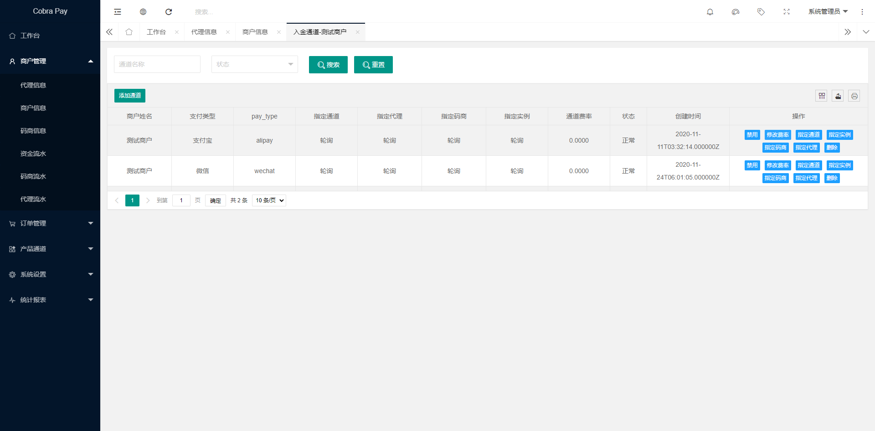Click 禁用 in the wechat row
The image size is (875, 431).
tap(752, 165)
